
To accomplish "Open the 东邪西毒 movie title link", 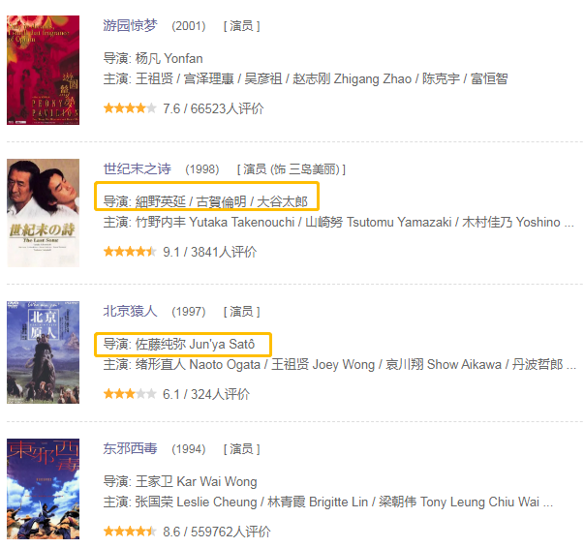I will (131, 448).
